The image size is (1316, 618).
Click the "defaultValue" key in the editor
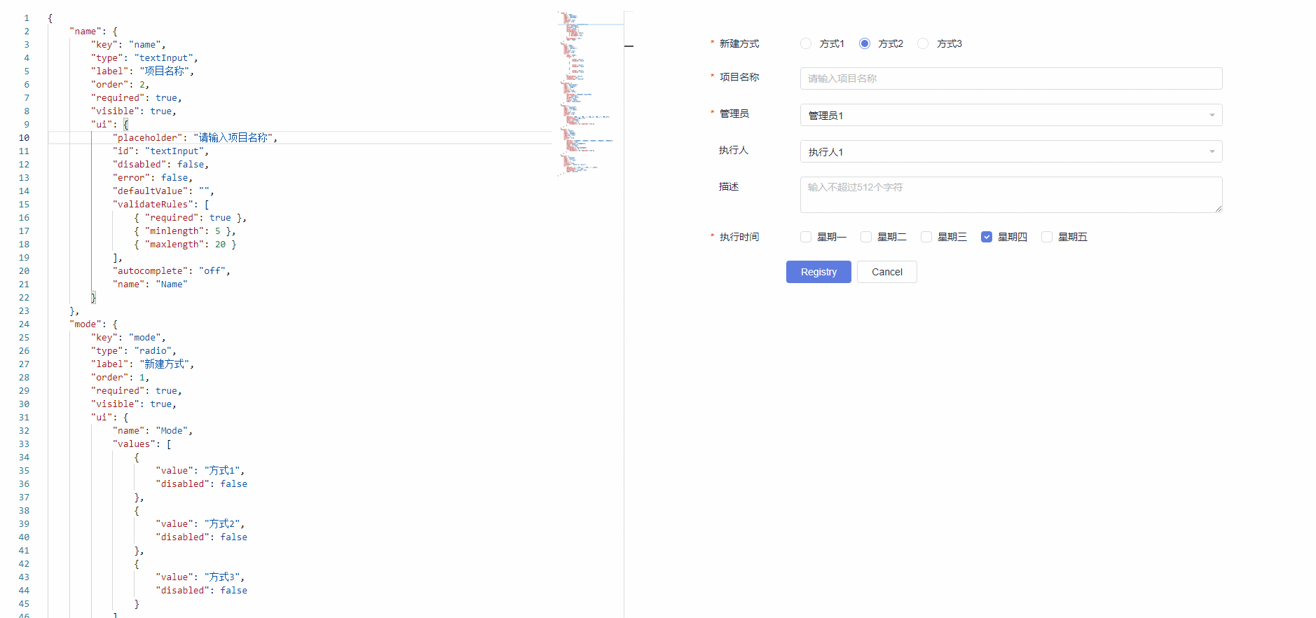(151, 191)
